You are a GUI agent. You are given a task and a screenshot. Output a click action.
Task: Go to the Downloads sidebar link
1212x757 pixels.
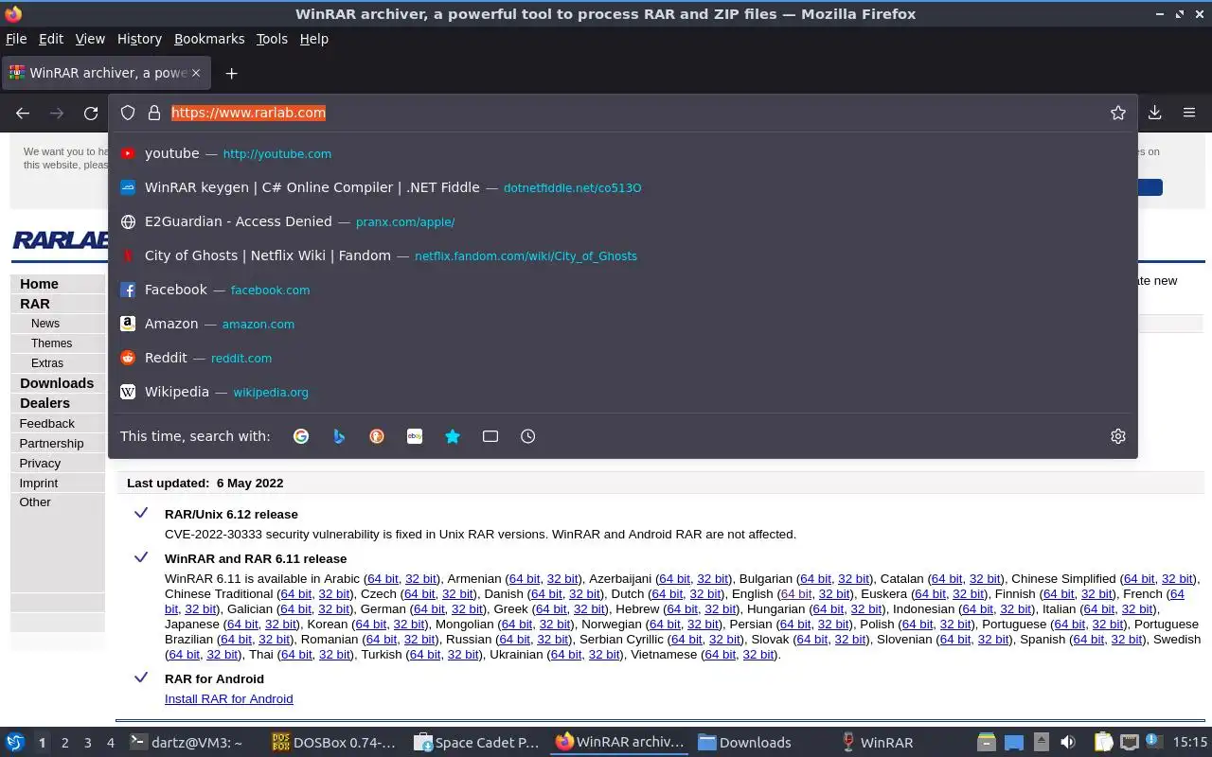point(57,383)
